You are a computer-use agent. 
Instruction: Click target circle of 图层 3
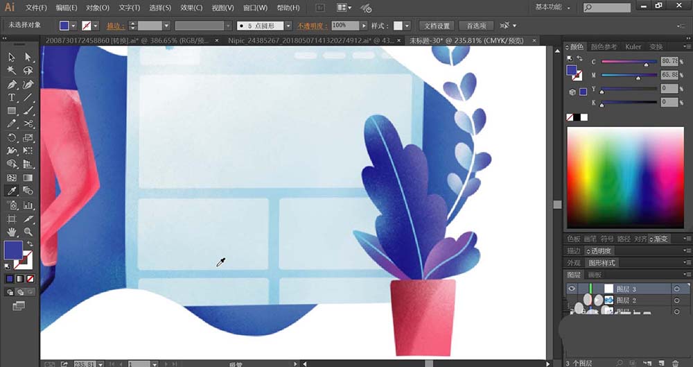coord(676,289)
